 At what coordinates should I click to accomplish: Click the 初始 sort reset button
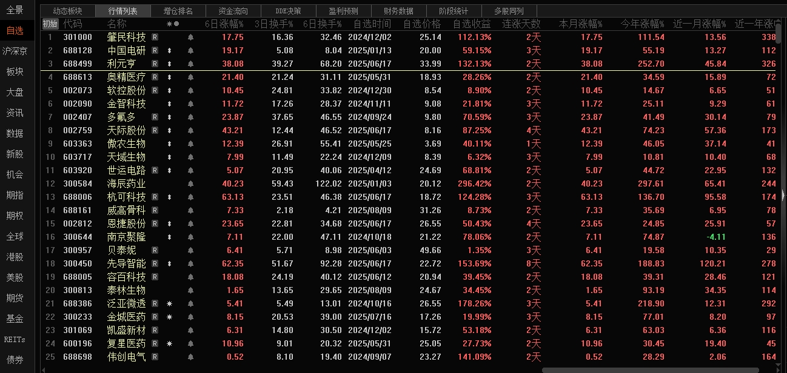[50, 24]
